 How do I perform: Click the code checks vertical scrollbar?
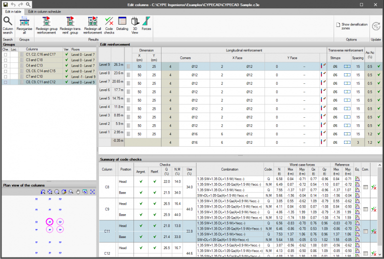click(x=379, y=210)
